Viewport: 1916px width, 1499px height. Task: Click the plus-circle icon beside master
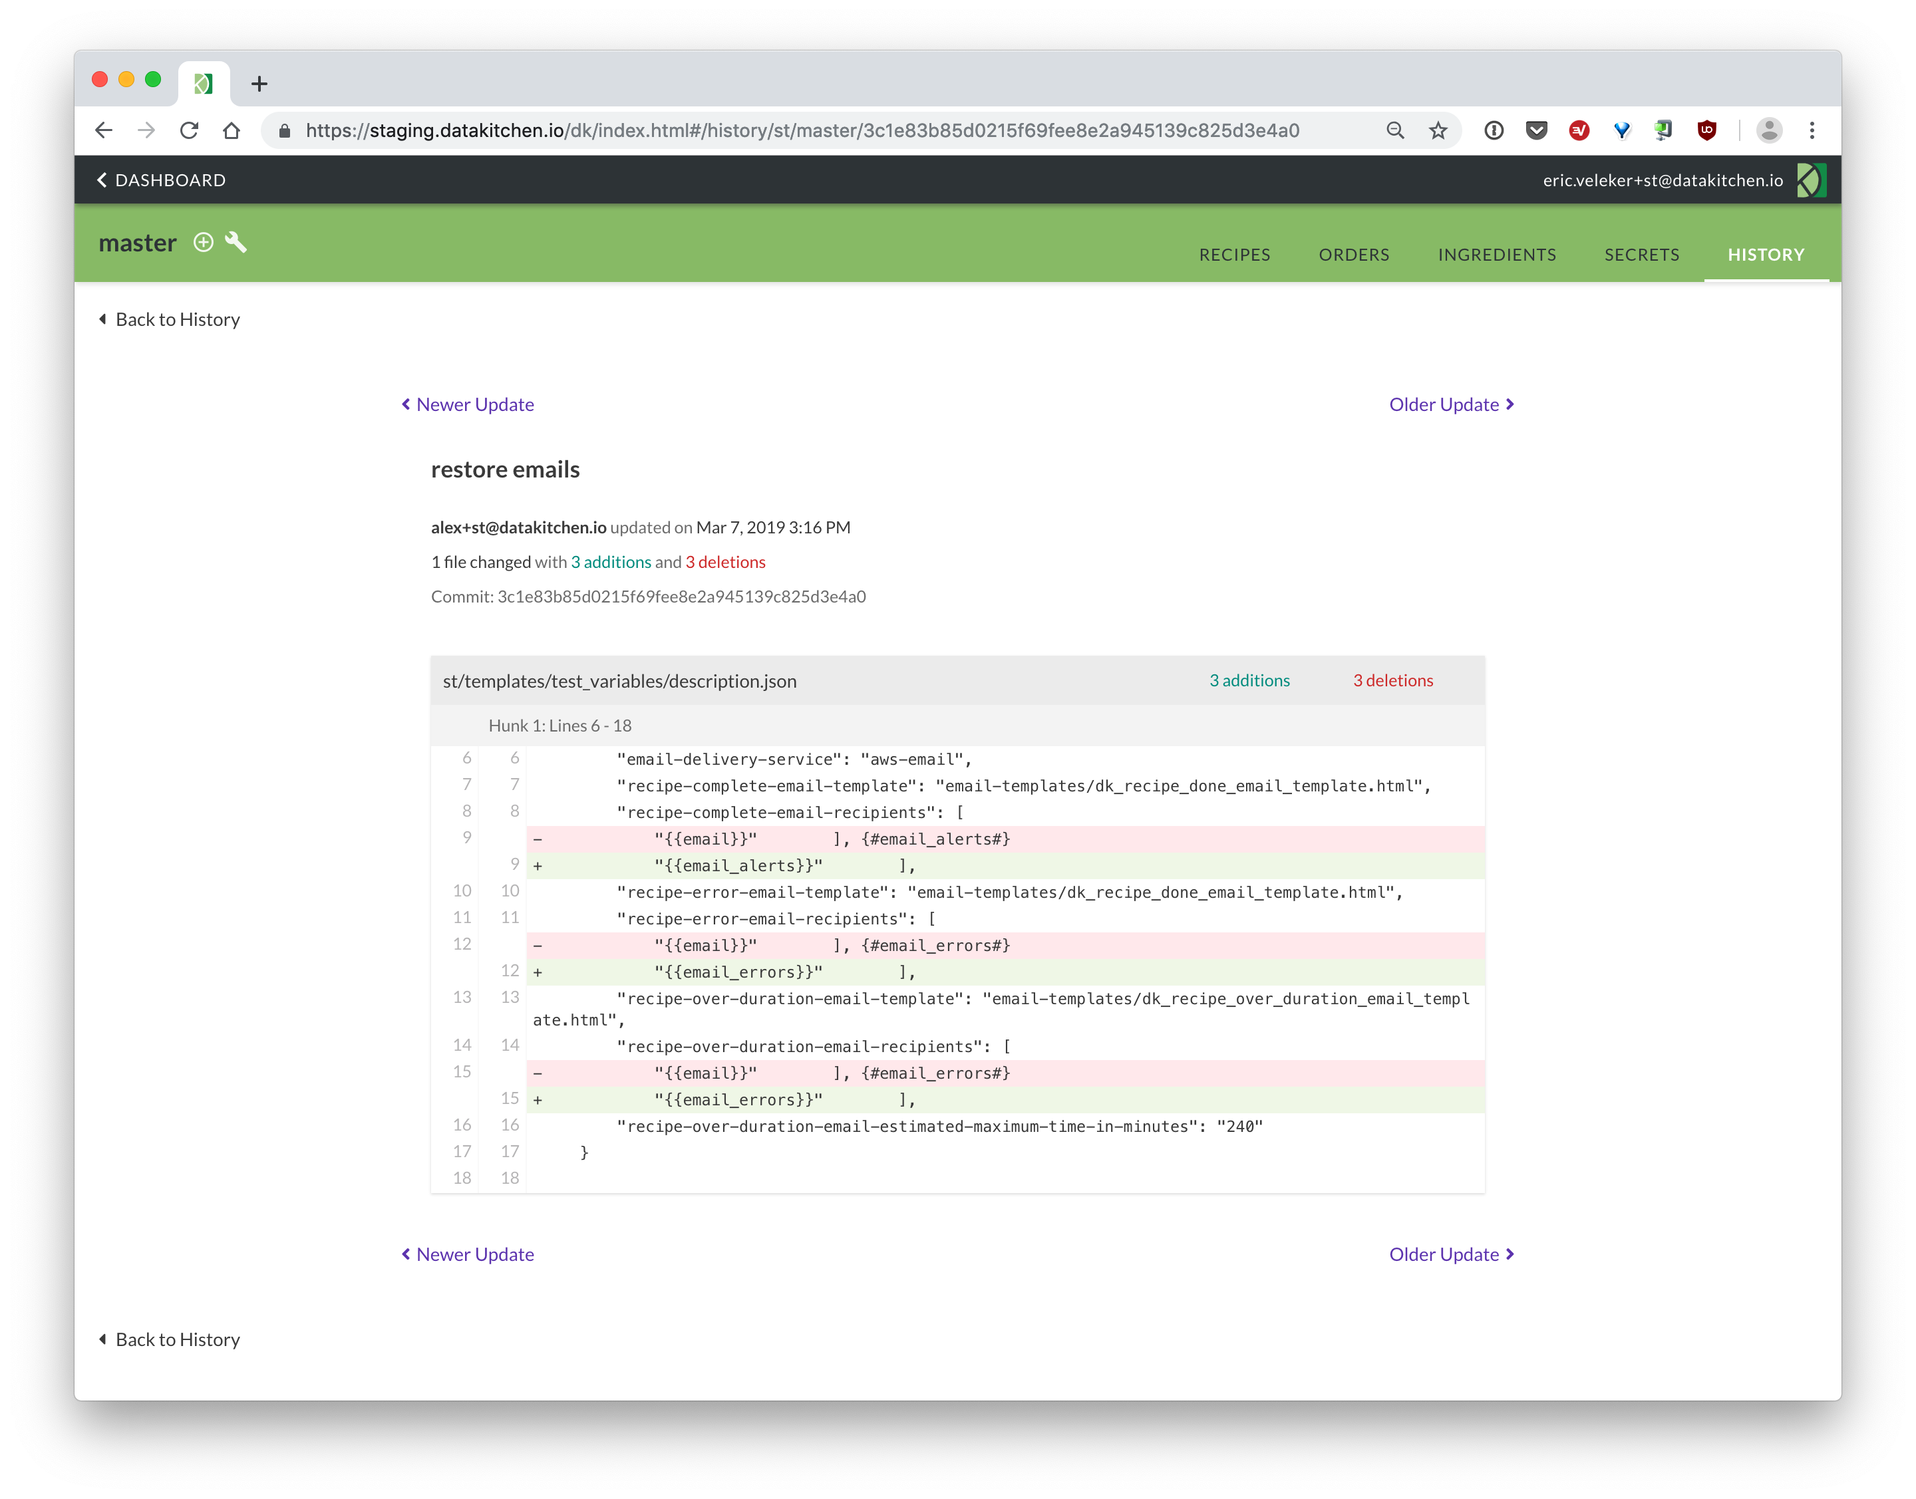(x=203, y=242)
